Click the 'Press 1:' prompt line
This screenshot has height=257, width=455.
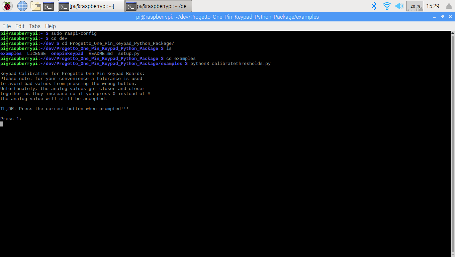[x=11, y=119]
